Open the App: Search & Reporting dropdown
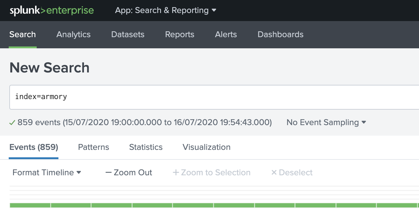Screen dimensions: 419x218 [x=166, y=10]
